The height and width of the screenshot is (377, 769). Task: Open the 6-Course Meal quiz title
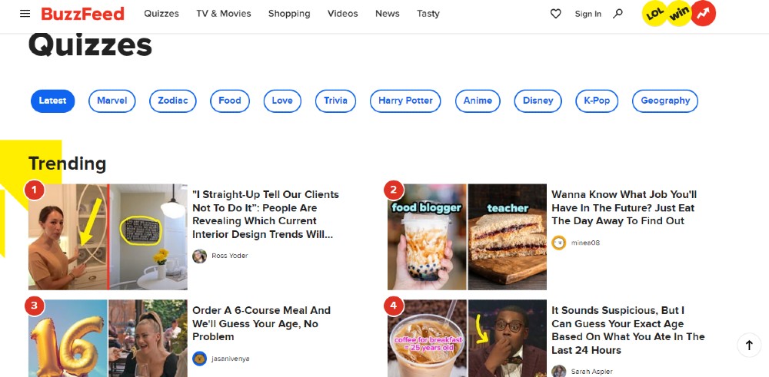(261, 323)
